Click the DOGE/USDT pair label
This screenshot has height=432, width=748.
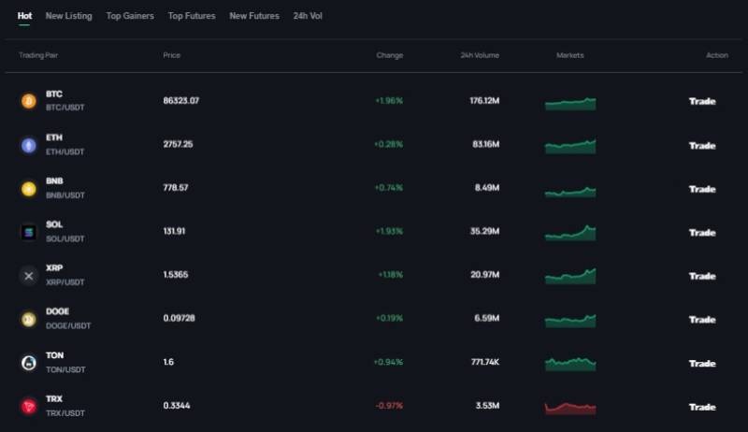point(68,325)
